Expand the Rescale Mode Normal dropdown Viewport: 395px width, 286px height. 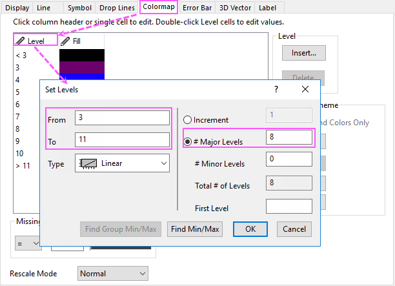click(x=112, y=273)
